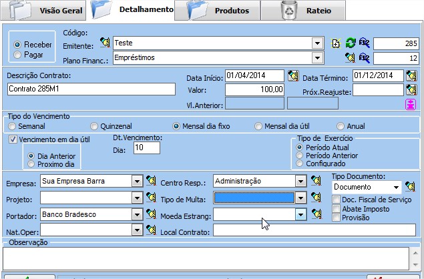Click the new record icon beside Emitente
Viewport: 424px width, 279px height.
point(337,43)
